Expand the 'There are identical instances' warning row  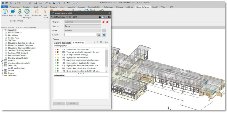[x=56, y=52]
